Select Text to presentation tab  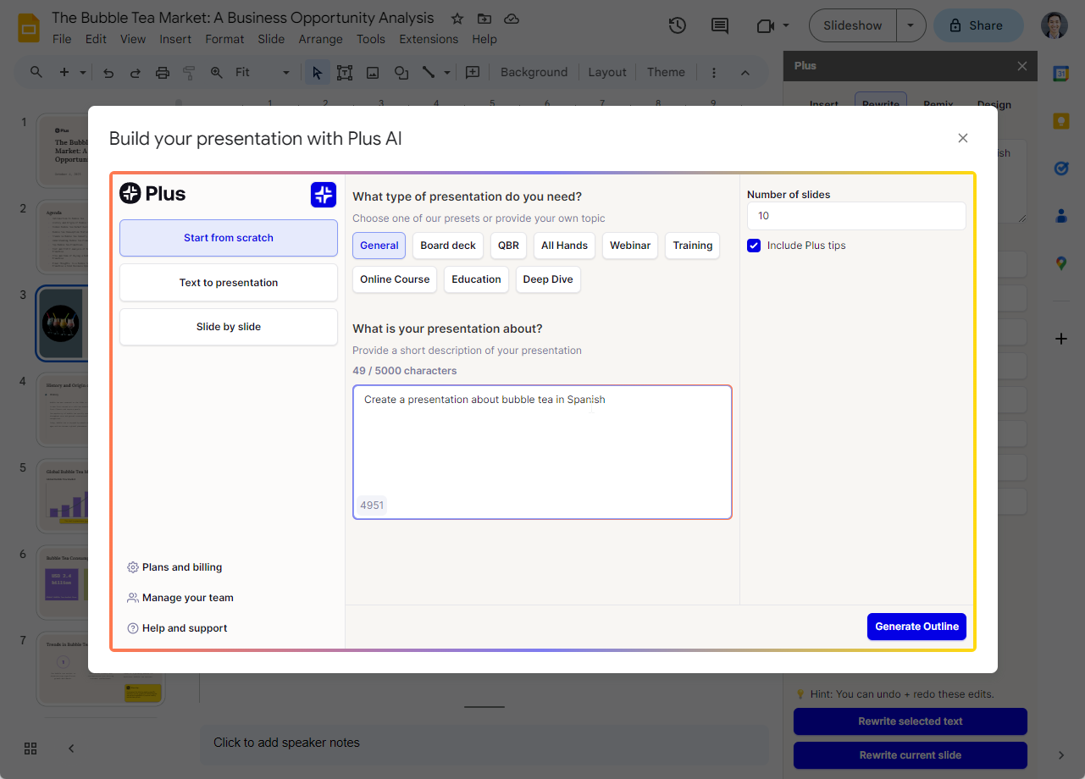pyautogui.click(x=229, y=283)
